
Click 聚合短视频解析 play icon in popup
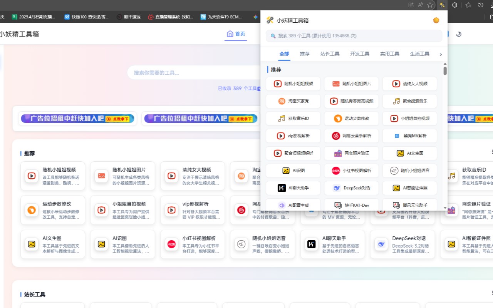(278, 153)
